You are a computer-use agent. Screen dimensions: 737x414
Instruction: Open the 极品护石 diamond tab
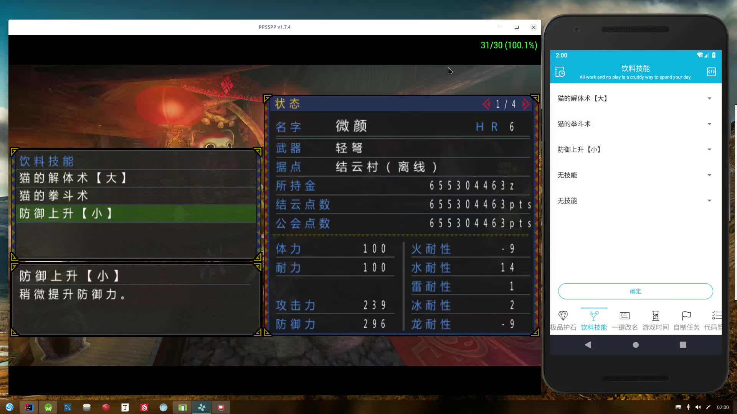563,321
